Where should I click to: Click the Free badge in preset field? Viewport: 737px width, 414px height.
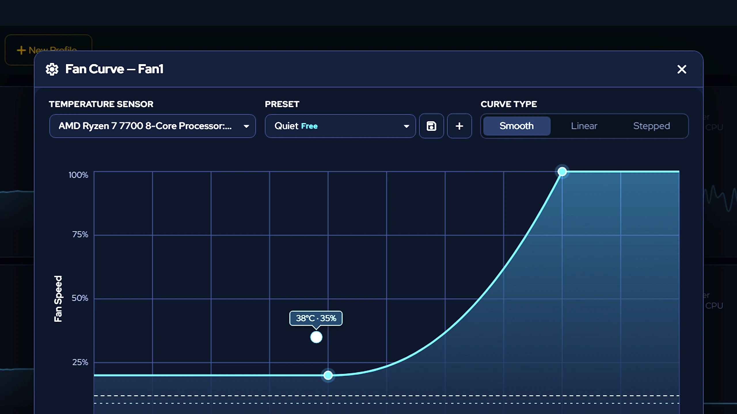(x=309, y=126)
